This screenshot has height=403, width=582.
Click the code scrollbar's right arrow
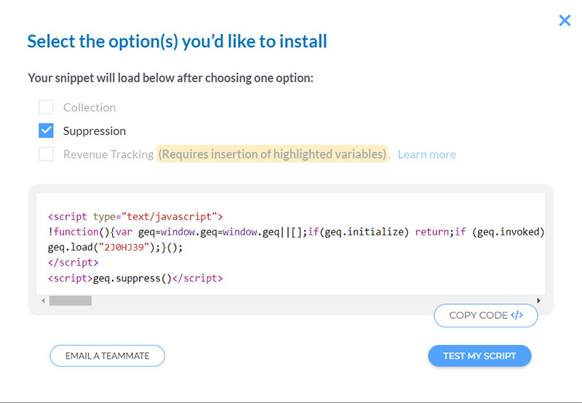click(538, 301)
